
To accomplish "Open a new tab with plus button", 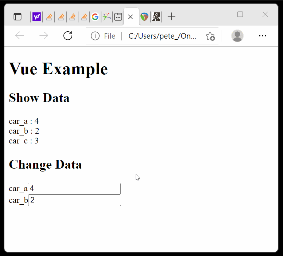I will [x=171, y=17].
